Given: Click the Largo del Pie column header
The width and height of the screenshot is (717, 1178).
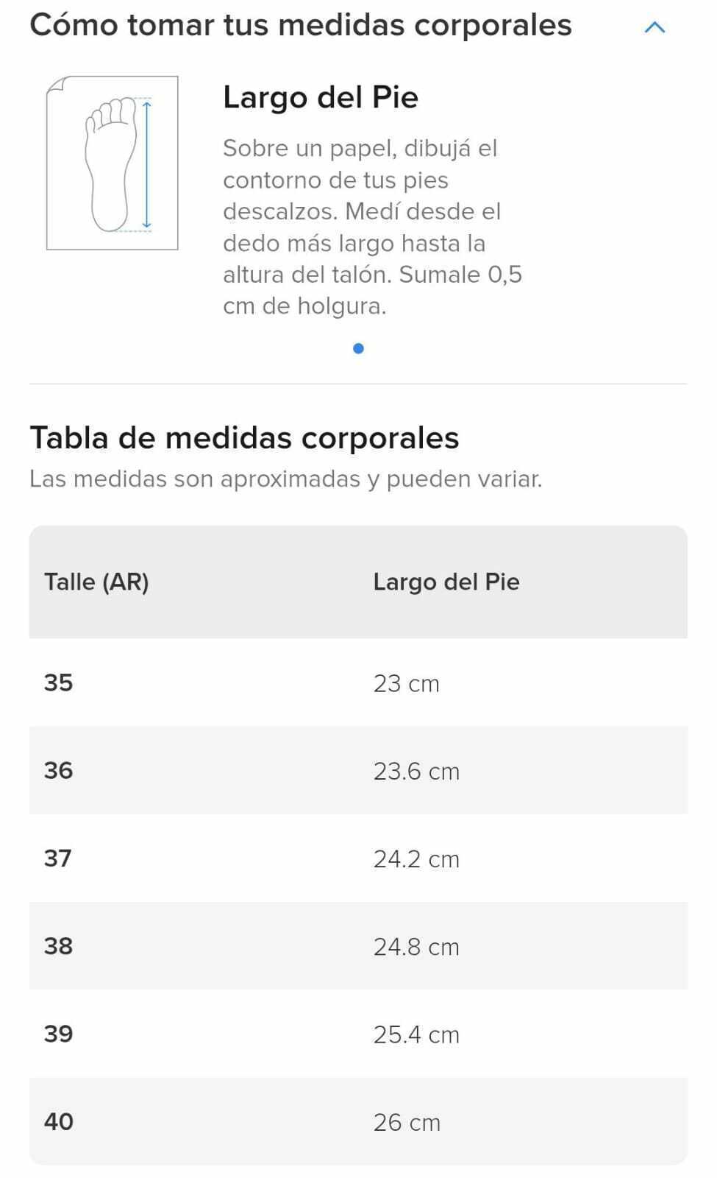Looking at the screenshot, I should 446,582.
